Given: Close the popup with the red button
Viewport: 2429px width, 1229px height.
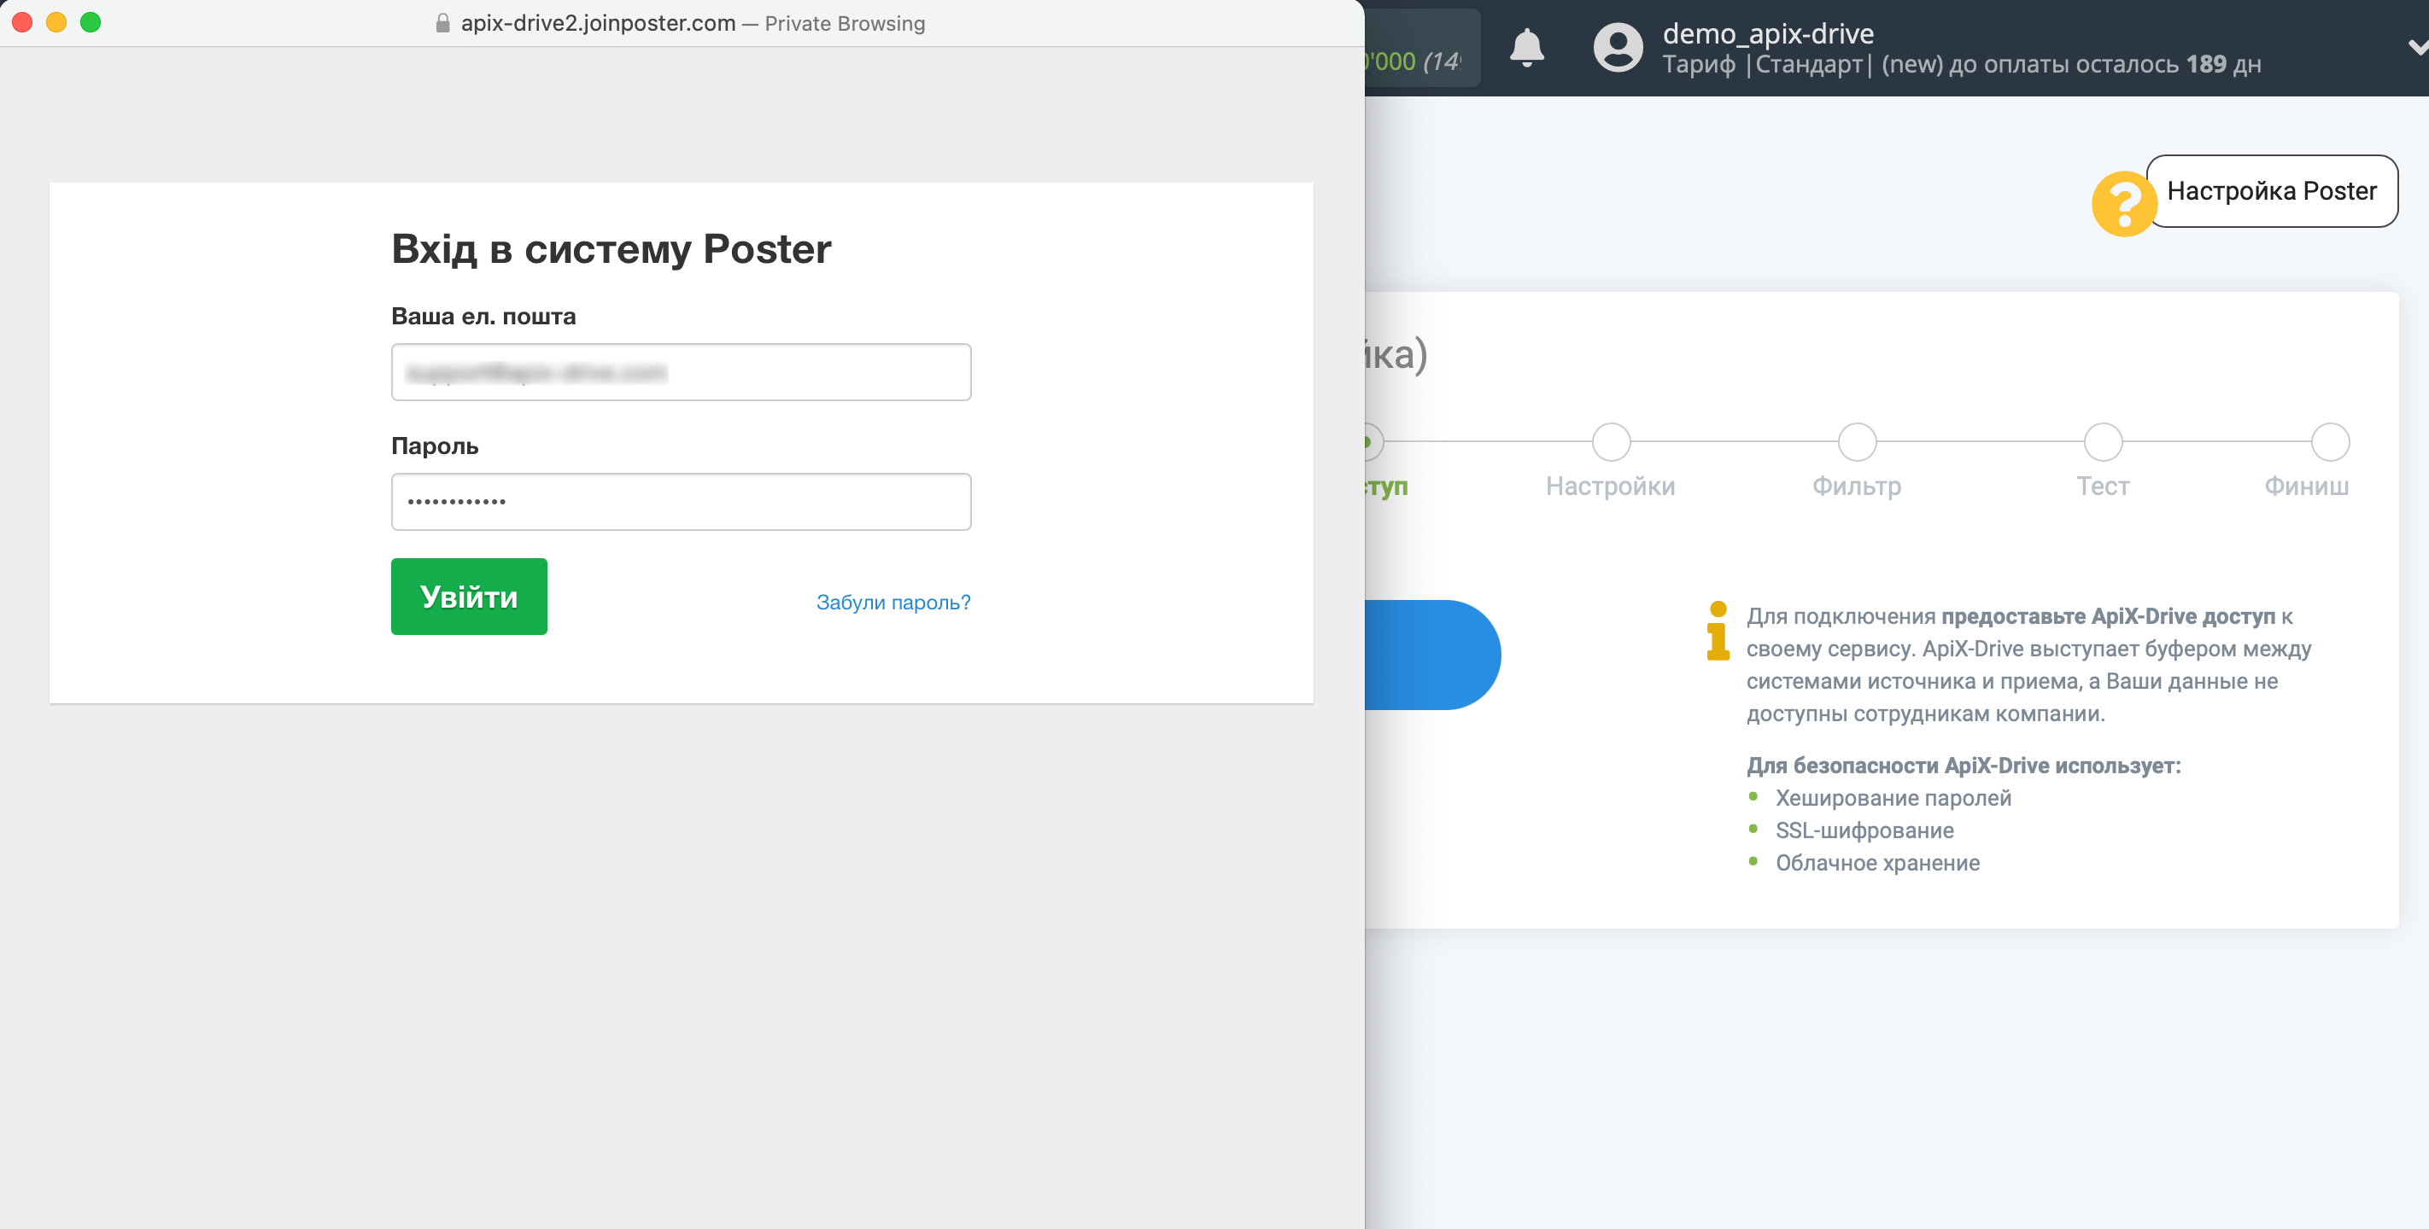Looking at the screenshot, I should point(22,23).
